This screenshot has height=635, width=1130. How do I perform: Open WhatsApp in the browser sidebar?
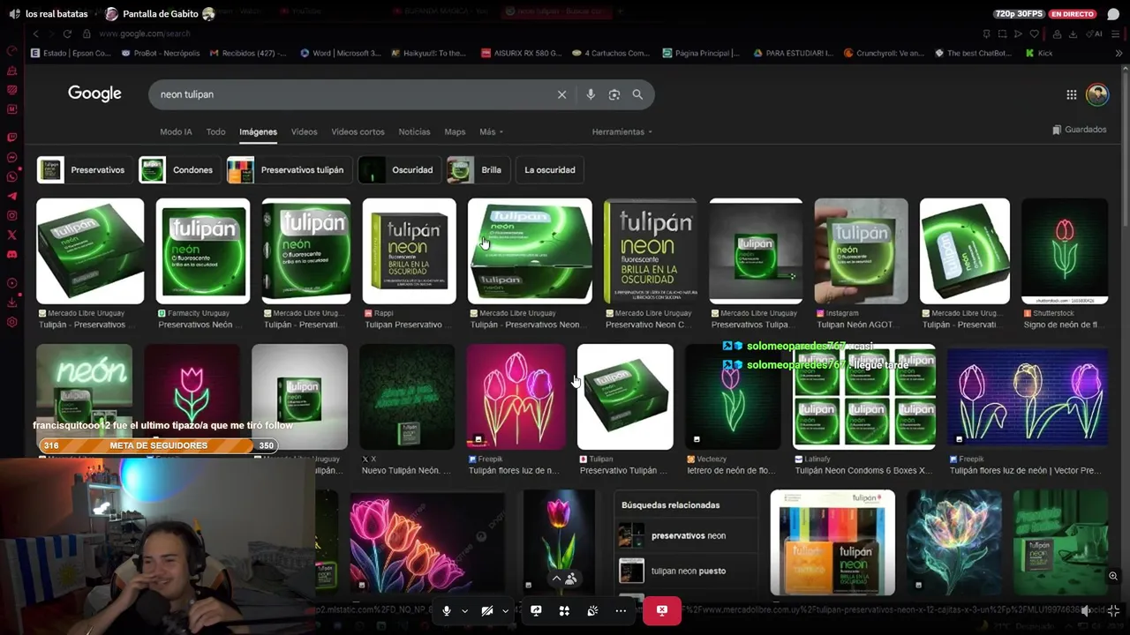(x=11, y=176)
